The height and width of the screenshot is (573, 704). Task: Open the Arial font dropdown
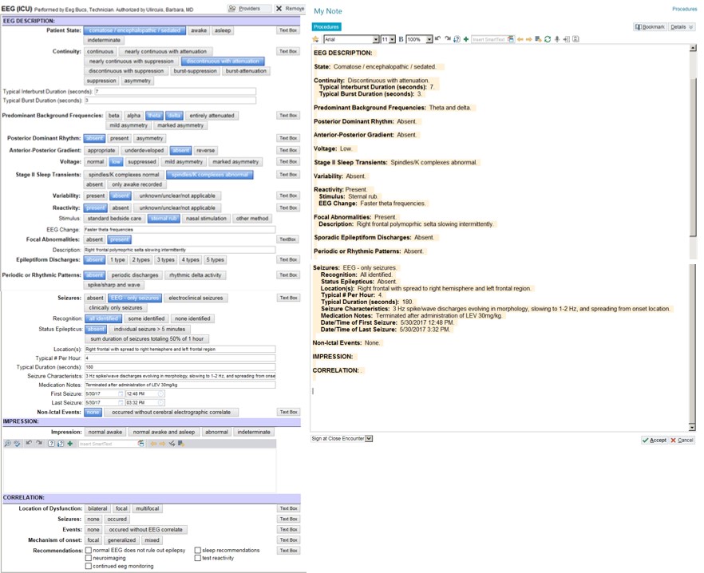pyautogui.click(x=376, y=39)
